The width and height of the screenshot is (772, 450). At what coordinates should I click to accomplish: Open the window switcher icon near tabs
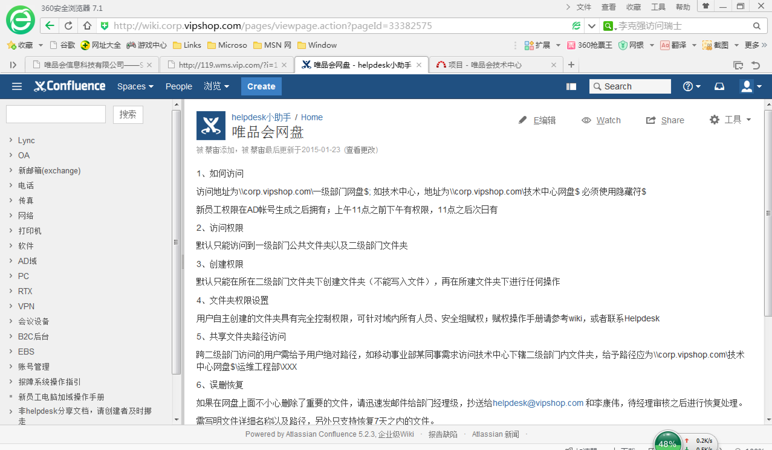[x=738, y=65]
